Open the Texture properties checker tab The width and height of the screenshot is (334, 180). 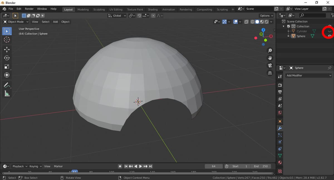point(280,171)
